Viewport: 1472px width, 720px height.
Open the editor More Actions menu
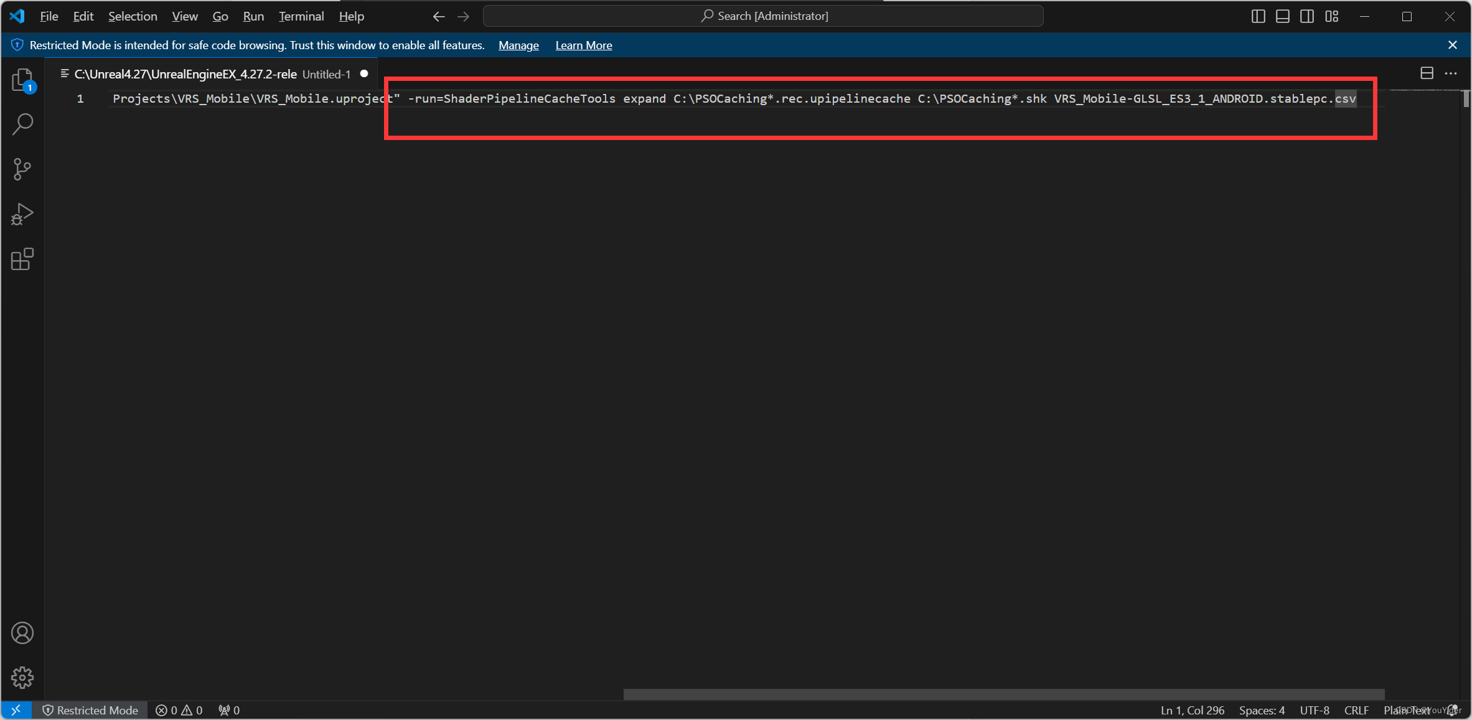point(1451,73)
